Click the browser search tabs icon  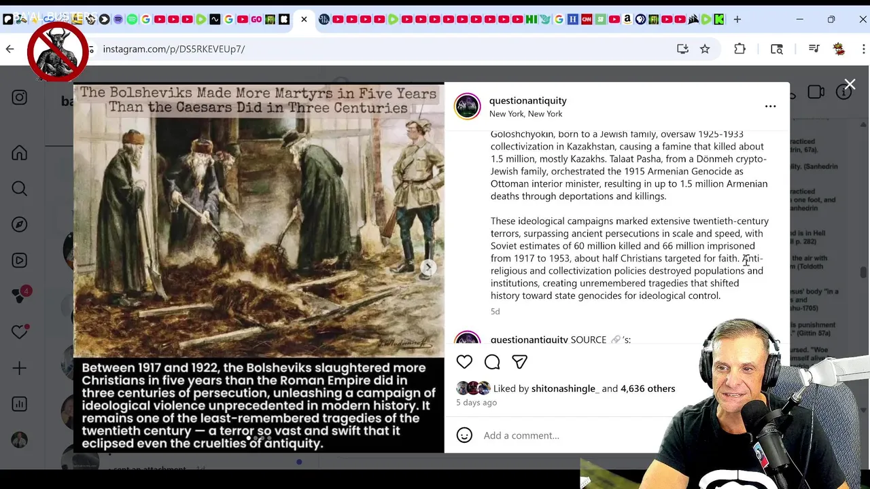(x=777, y=49)
